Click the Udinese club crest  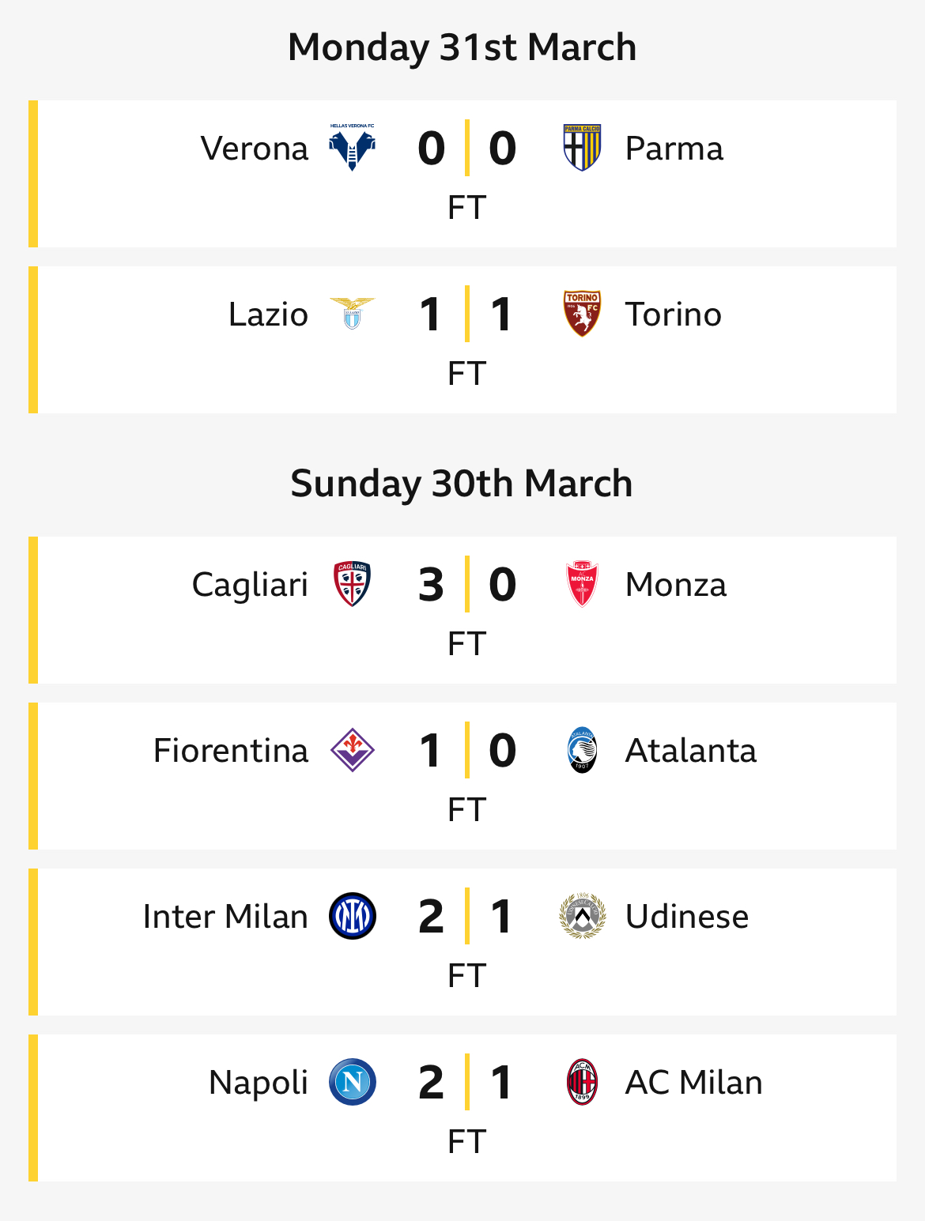click(582, 916)
